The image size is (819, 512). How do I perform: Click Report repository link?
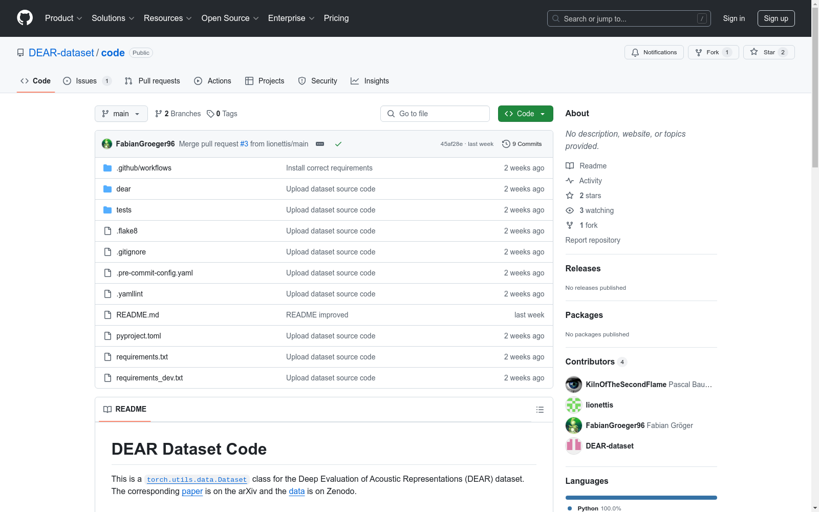pyautogui.click(x=593, y=240)
